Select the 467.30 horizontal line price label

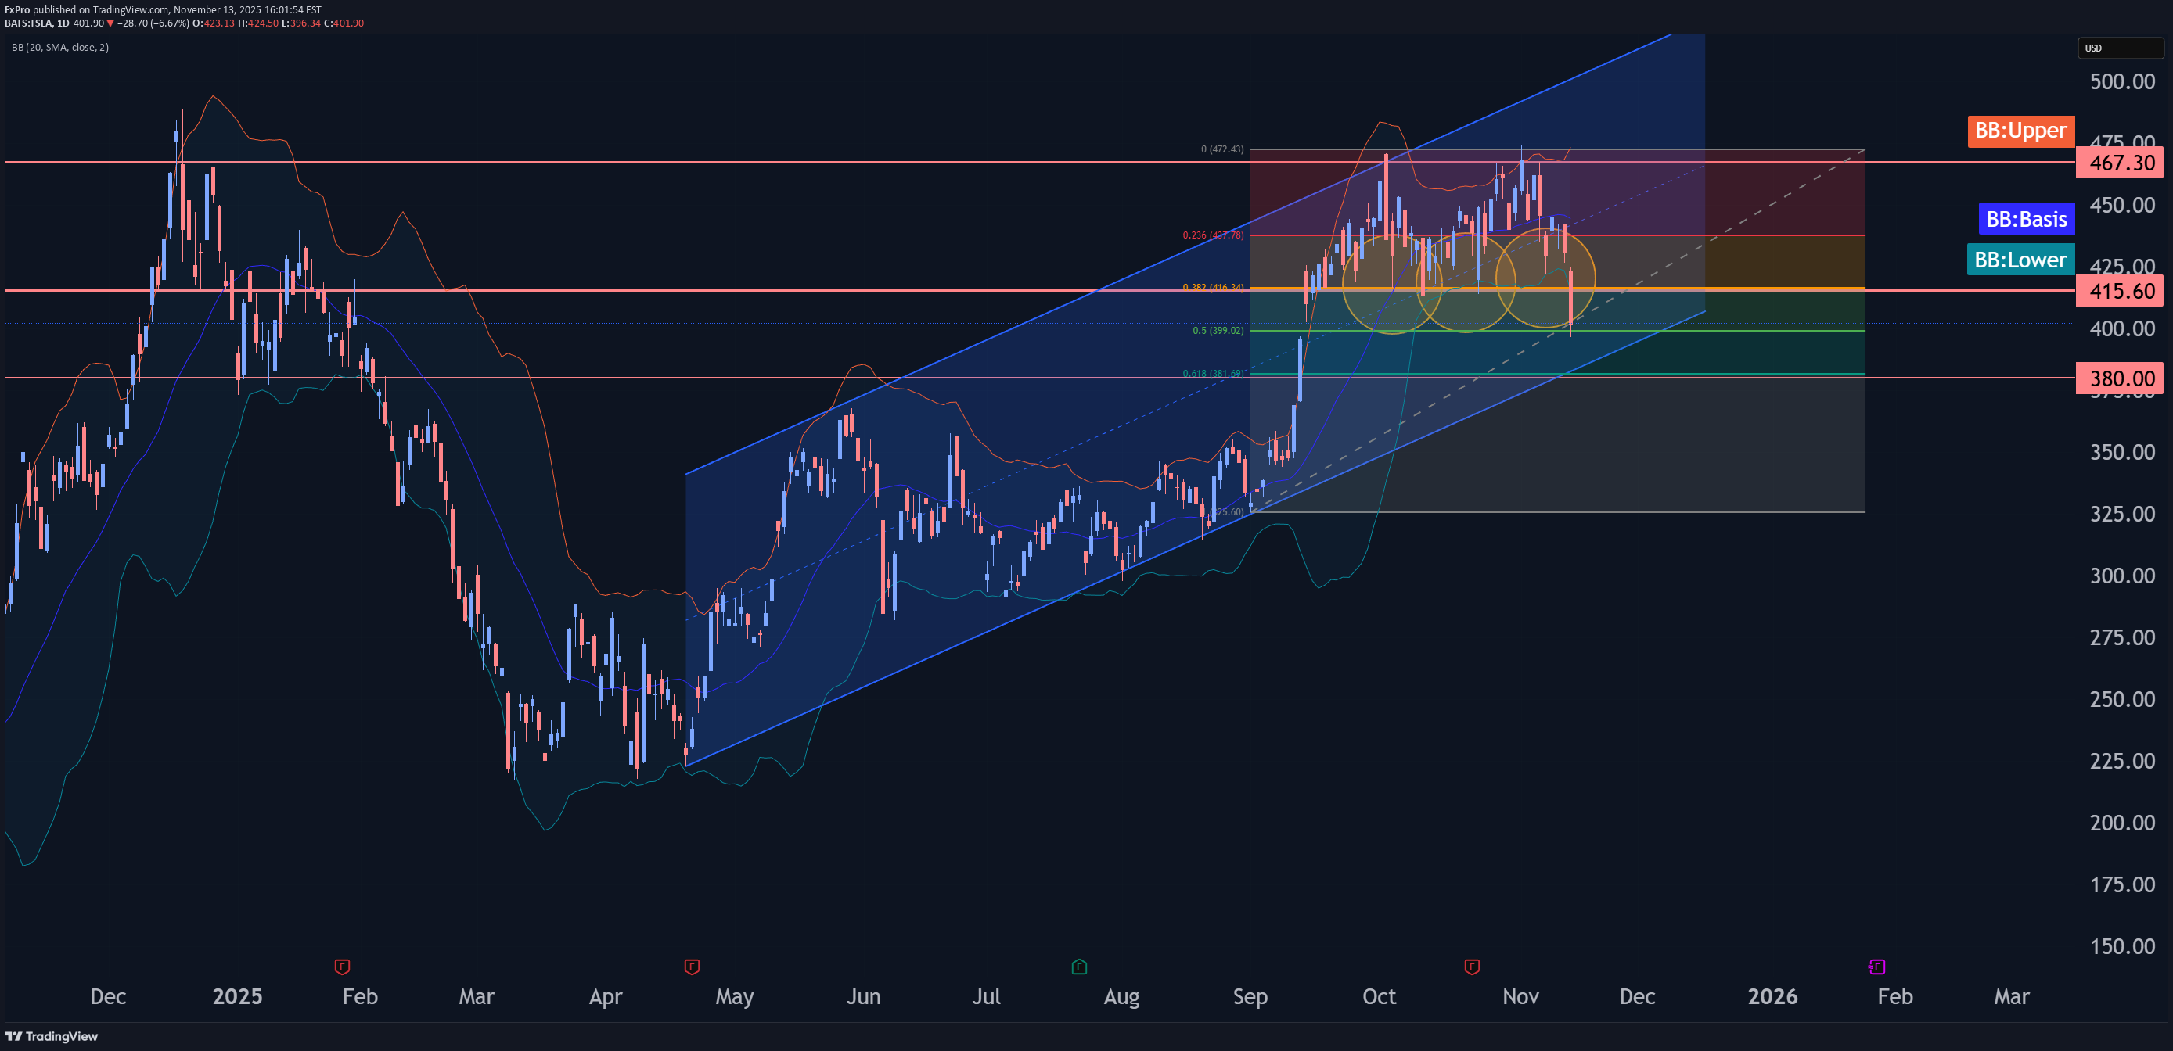tap(2121, 163)
